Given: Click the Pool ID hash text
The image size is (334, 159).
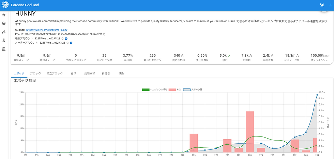Looking at the screenshot, I should pos(64,34).
